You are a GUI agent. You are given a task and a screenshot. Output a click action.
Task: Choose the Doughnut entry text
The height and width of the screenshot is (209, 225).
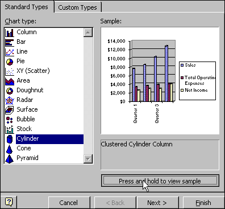coord(30,90)
